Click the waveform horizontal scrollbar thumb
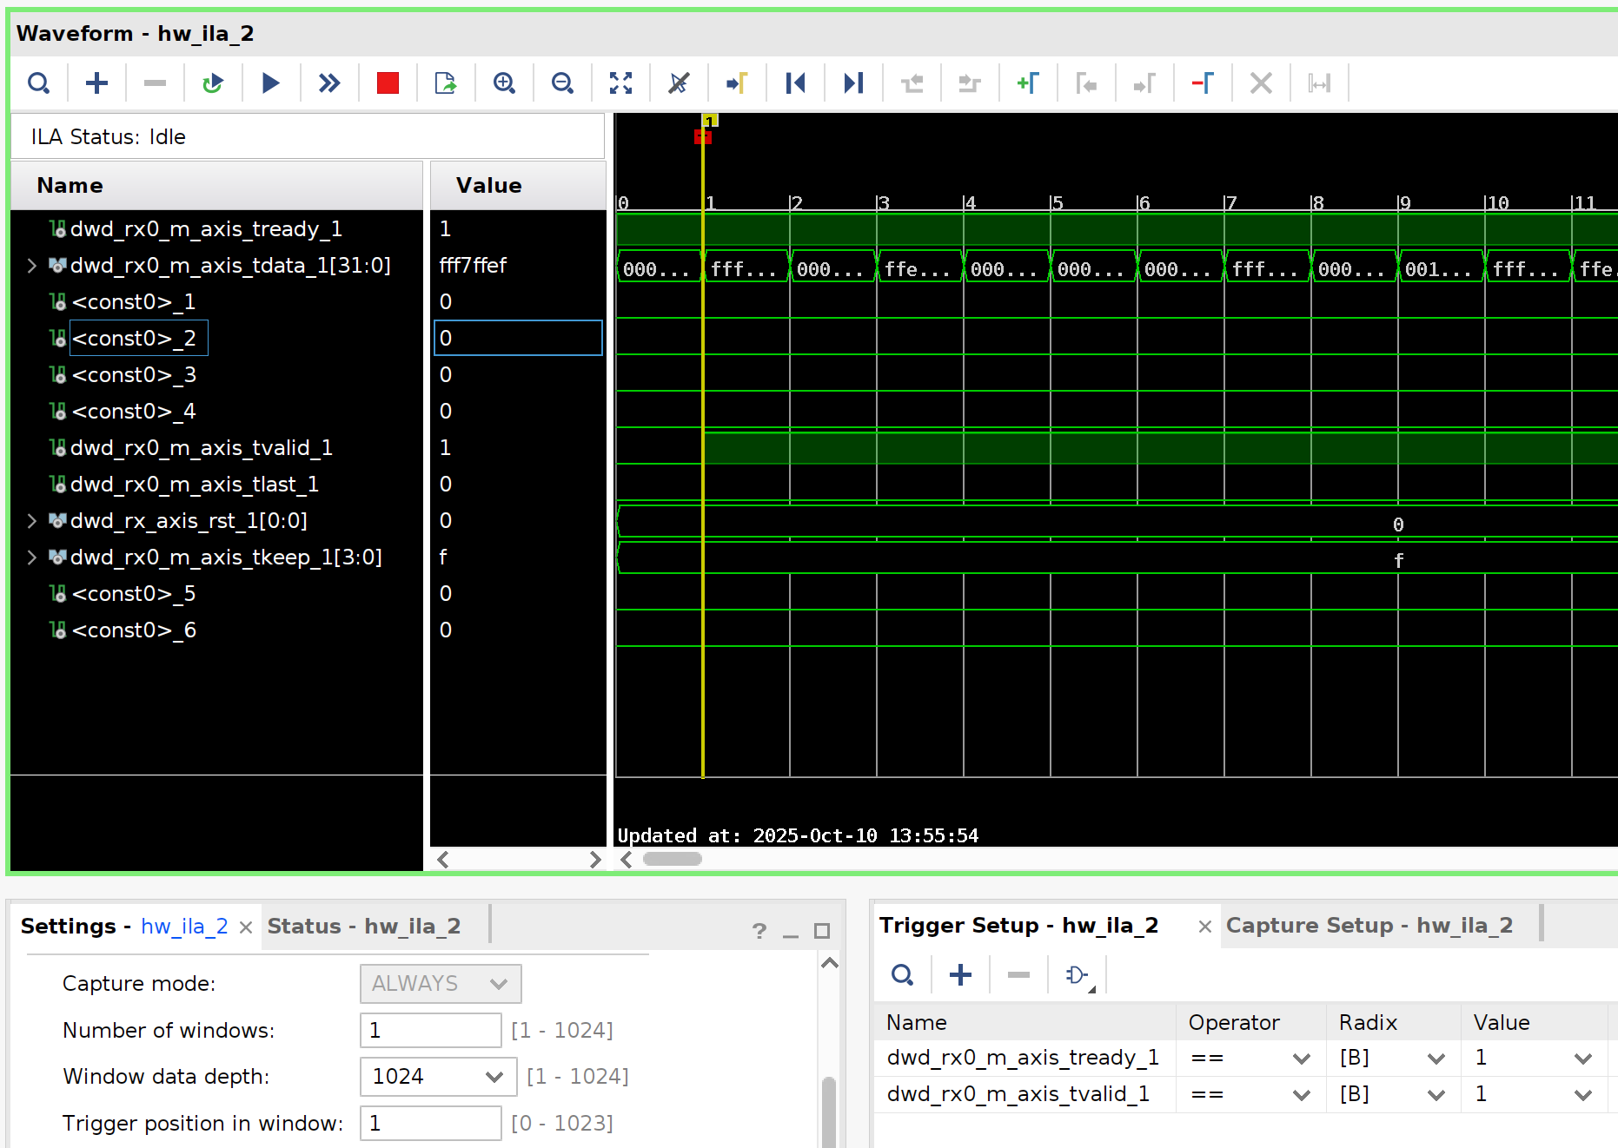 tap(672, 859)
